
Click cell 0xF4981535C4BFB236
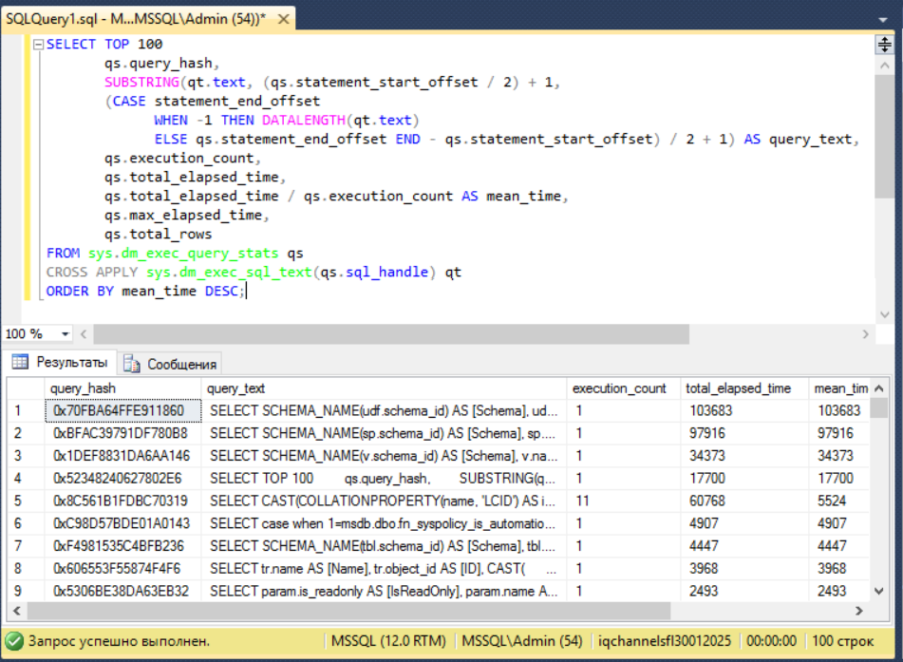122,545
